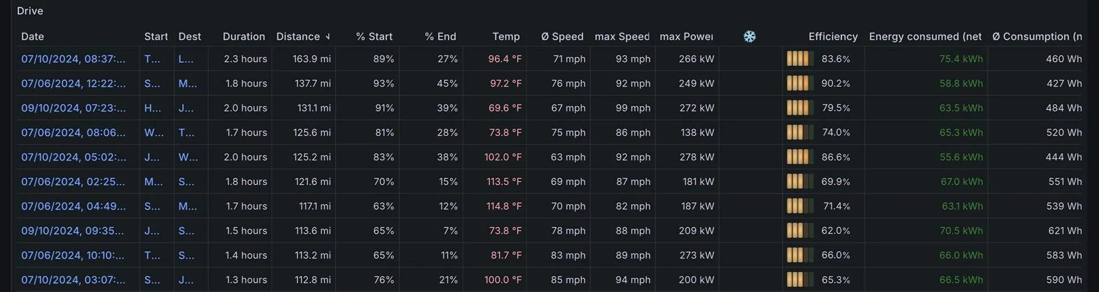Open the 07/06/2024, 02:25 drive link
The image size is (1099, 292).
73,182
